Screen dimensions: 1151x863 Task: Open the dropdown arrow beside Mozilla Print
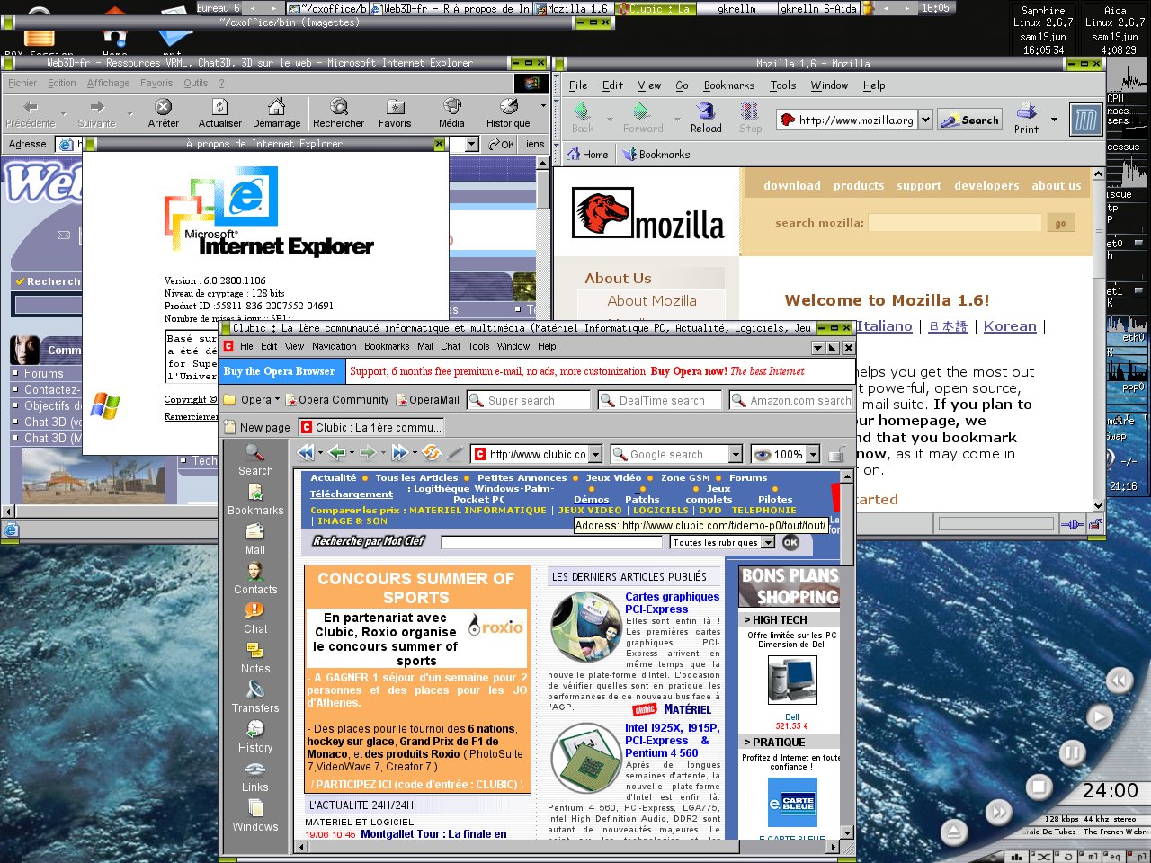coord(1054,119)
